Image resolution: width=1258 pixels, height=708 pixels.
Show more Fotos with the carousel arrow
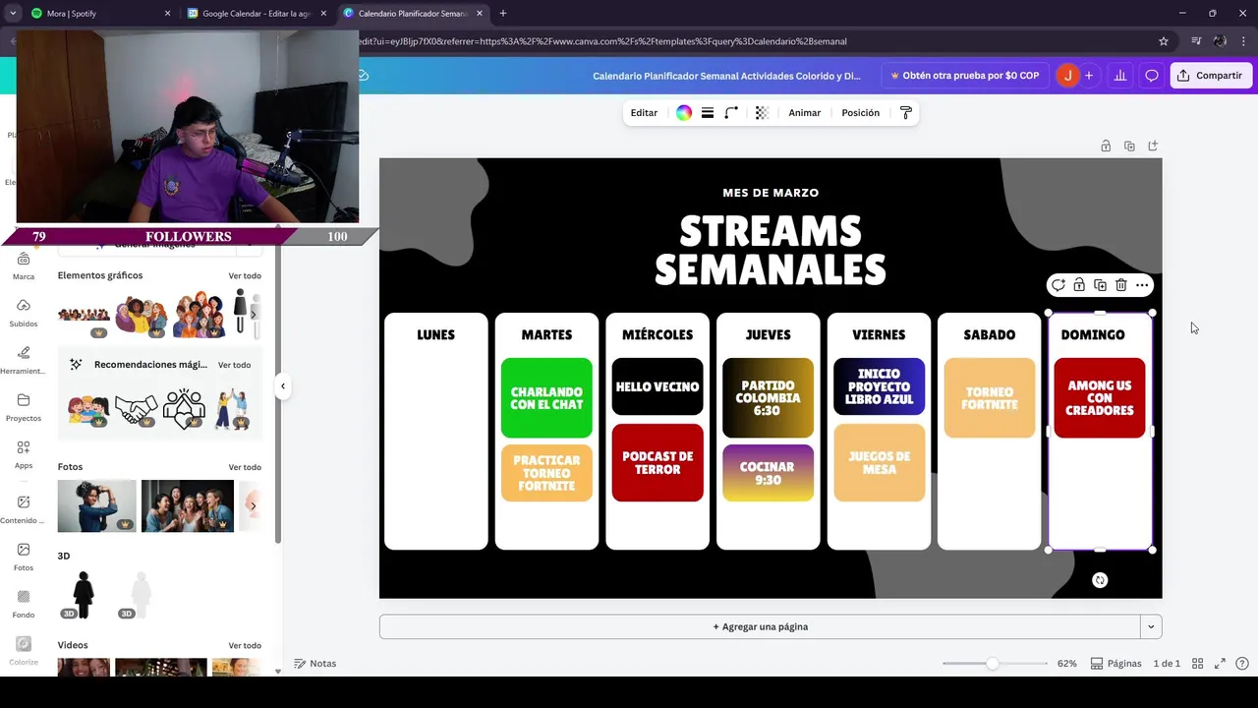(254, 506)
